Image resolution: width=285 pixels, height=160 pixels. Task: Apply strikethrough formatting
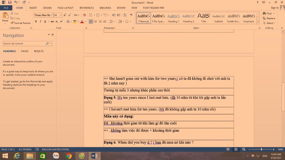(x=52, y=21)
